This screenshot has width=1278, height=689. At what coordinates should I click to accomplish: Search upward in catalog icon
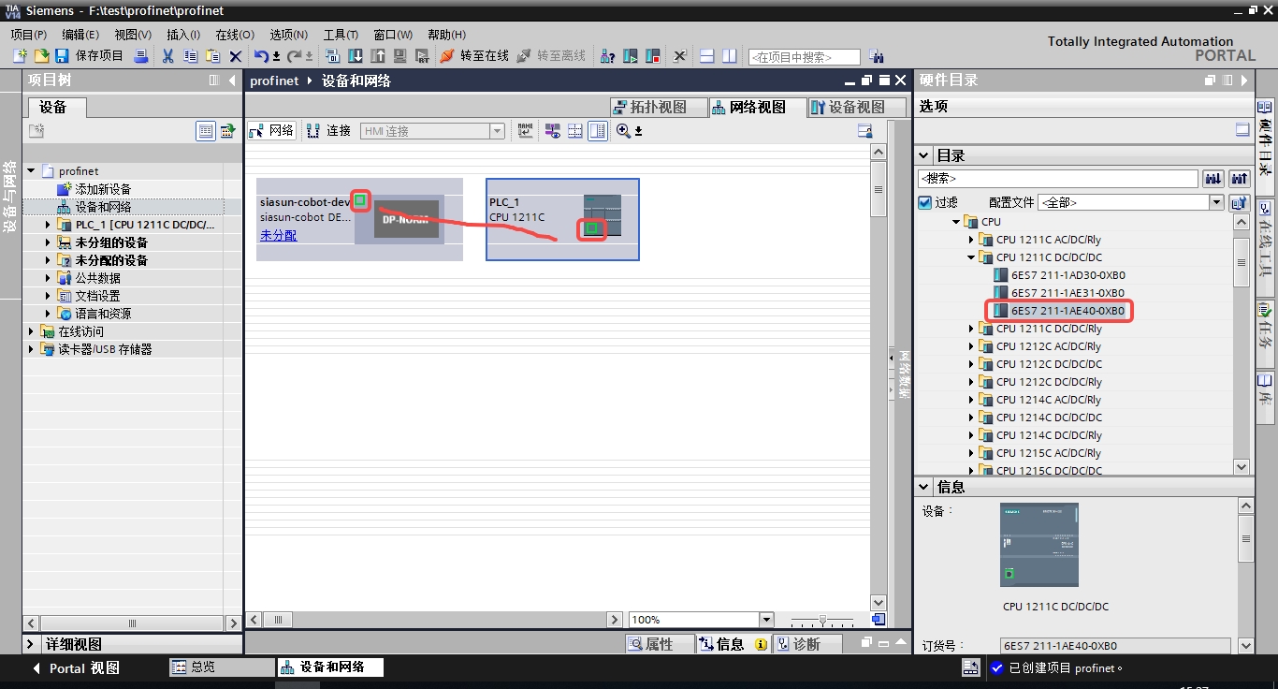tap(1240, 178)
